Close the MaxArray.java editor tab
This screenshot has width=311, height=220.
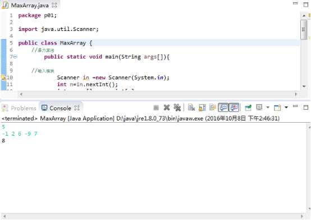click(54, 5)
